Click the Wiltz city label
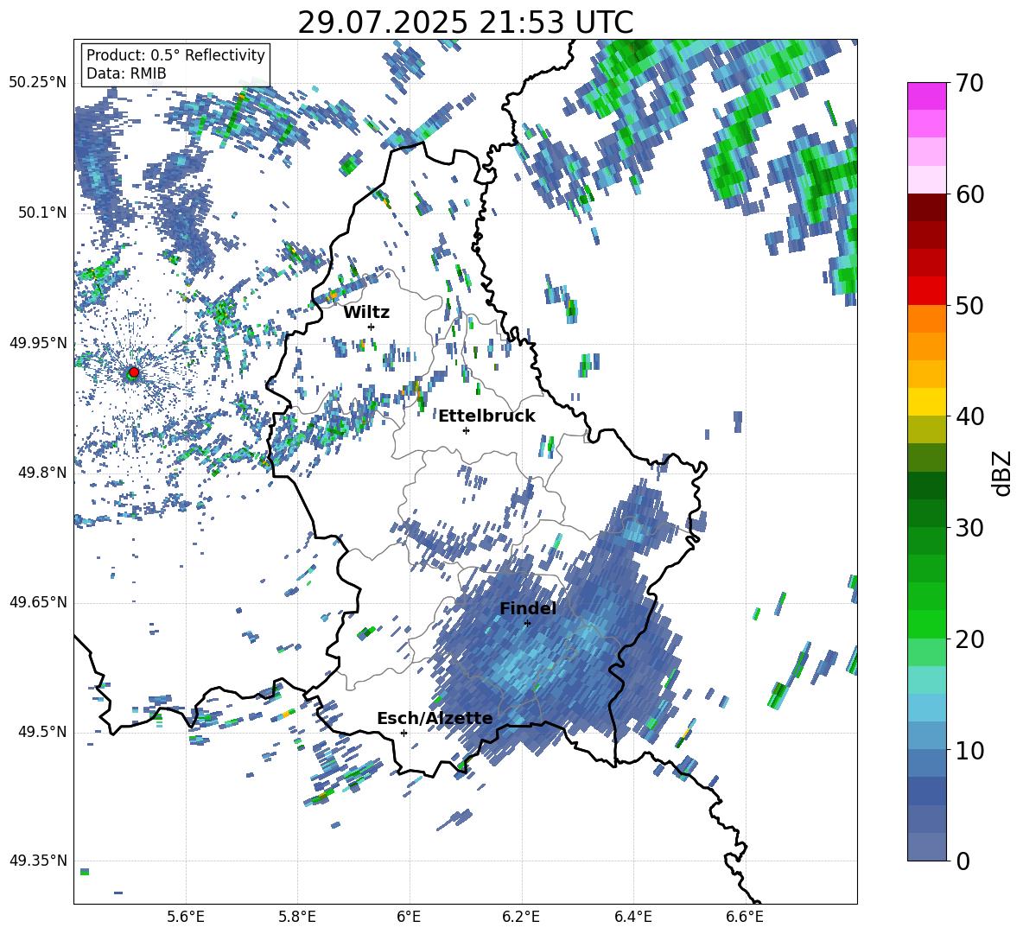Image resolution: width=1023 pixels, height=934 pixels. tap(366, 313)
